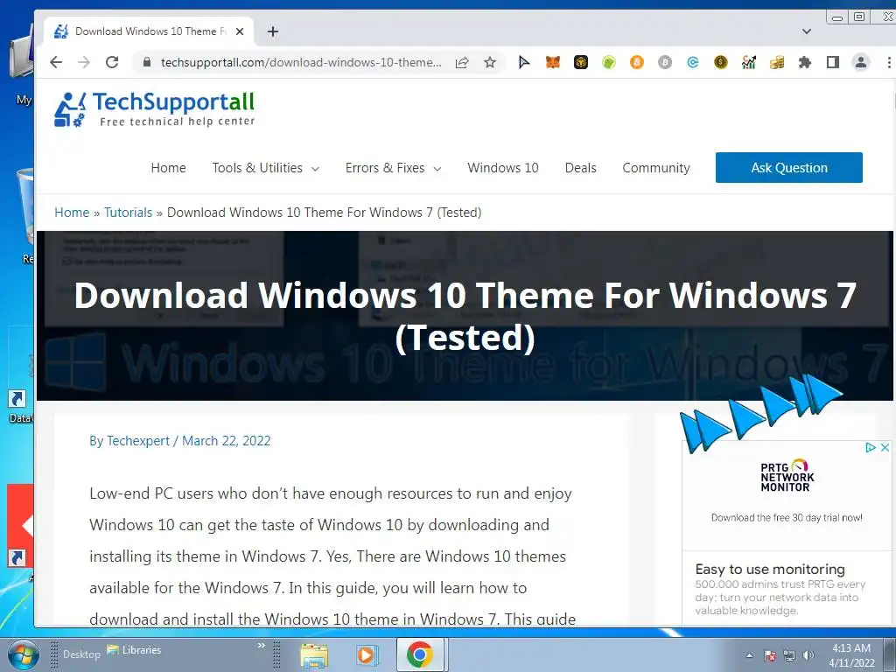Screen dimensions: 896x672
Task: Click the Desktop toolbar on taskbar
Action: [81, 654]
